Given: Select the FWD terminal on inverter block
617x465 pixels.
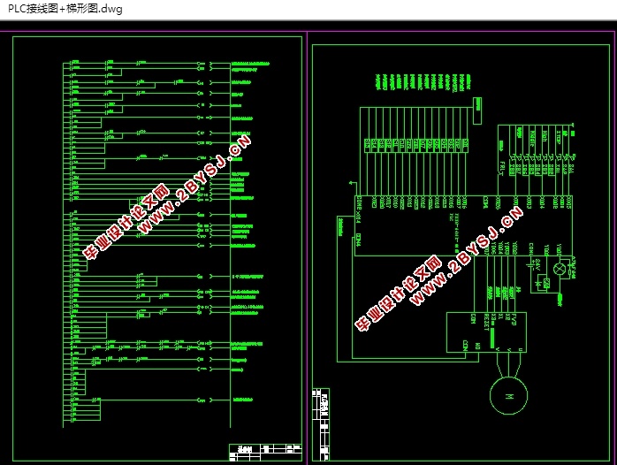Looking at the screenshot, I should [x=514, y=319].
